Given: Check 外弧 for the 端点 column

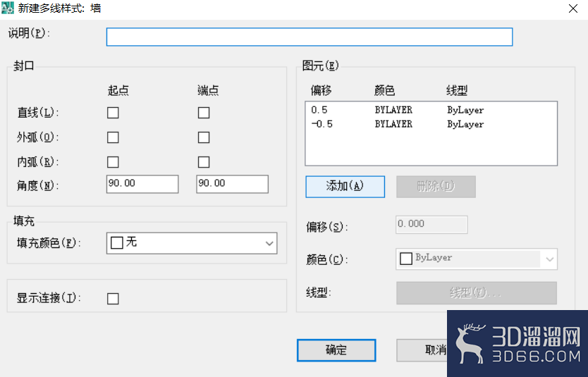Looking at the screenshot, I should pos(204,137).
